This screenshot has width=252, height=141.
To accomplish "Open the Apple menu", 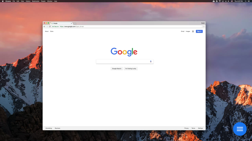I will click(x=3, y=1).
